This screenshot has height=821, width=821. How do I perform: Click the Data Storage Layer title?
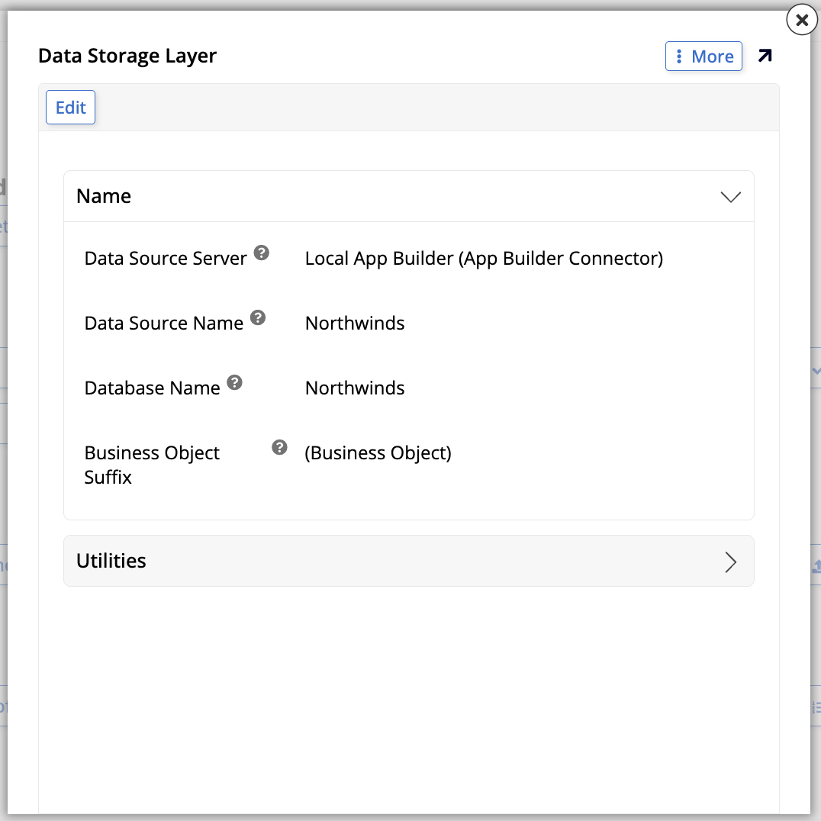click(x=127, y=56)
